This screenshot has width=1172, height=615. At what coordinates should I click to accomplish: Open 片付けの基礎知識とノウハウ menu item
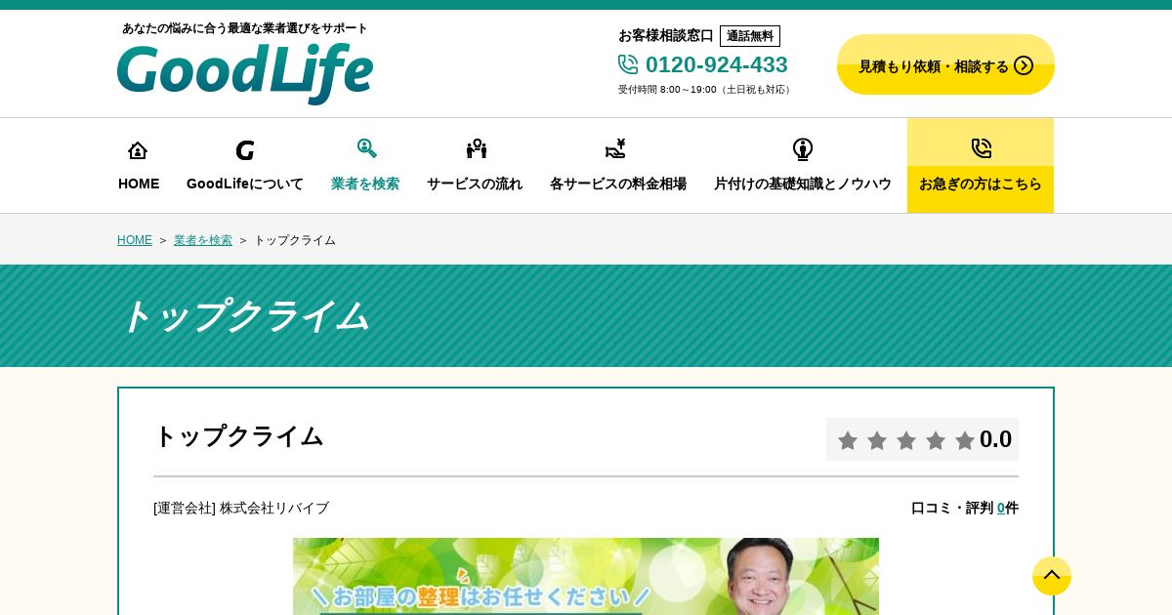click(x=803, y=166)
